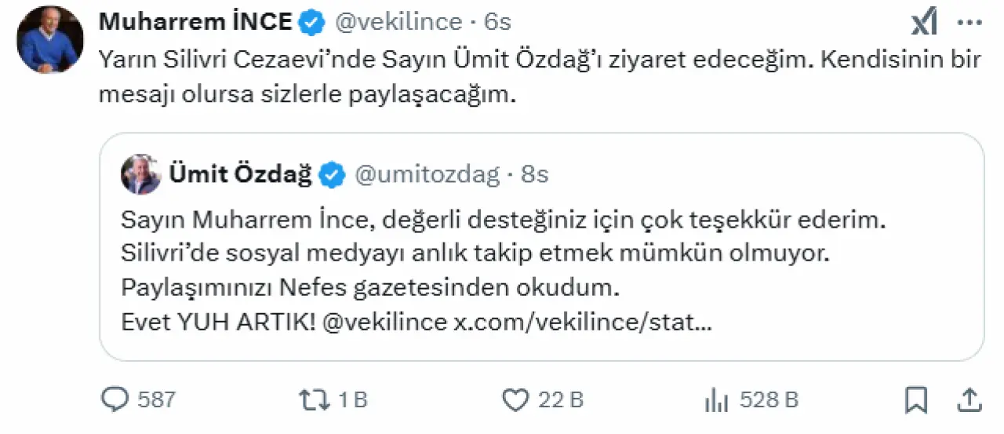The height and width of the screenshot is (434, 1004).
Task: Open the three-dot more options menu
Action: (x=970, y=23)
